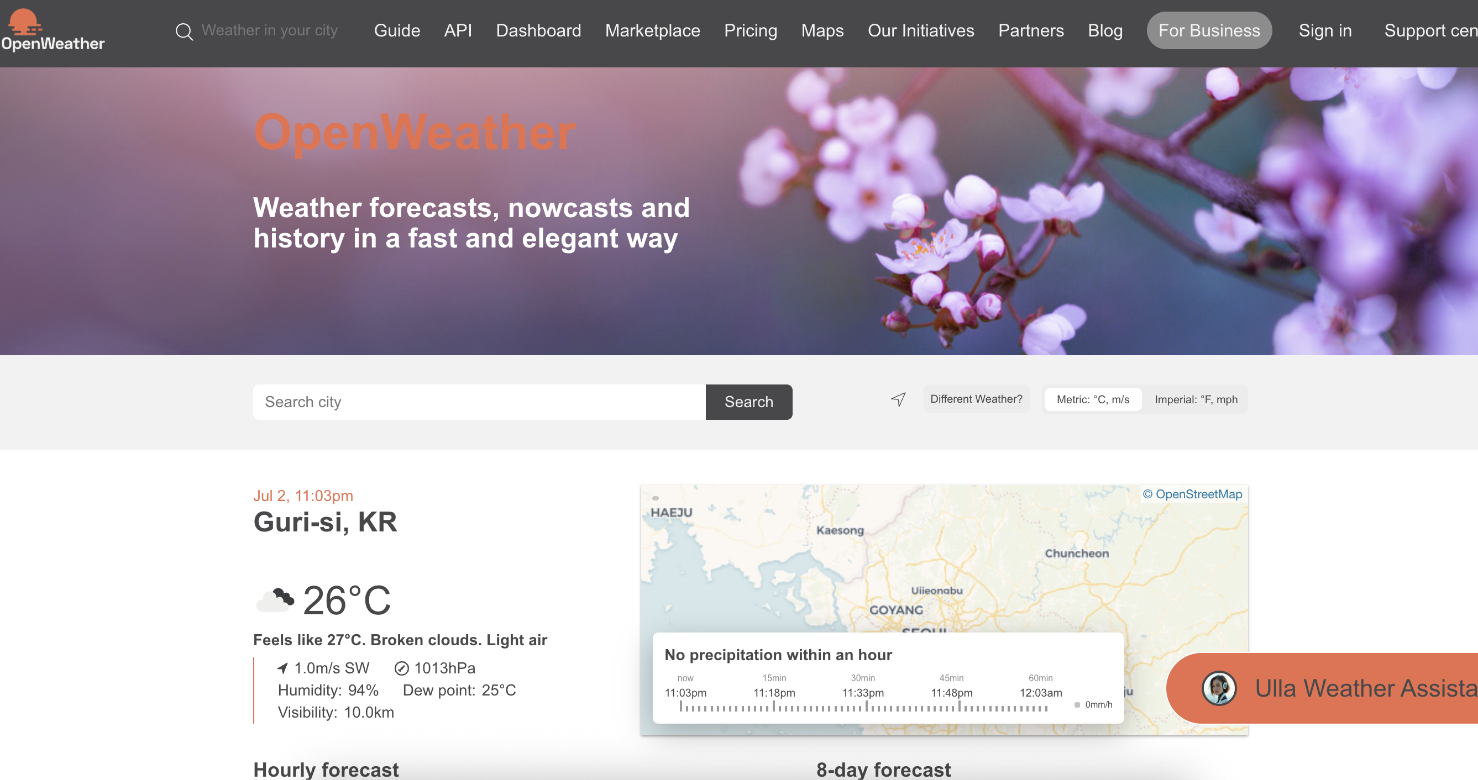1478x780 pixels.
Task: Go to the Pricing page
Action: point(750,30)
